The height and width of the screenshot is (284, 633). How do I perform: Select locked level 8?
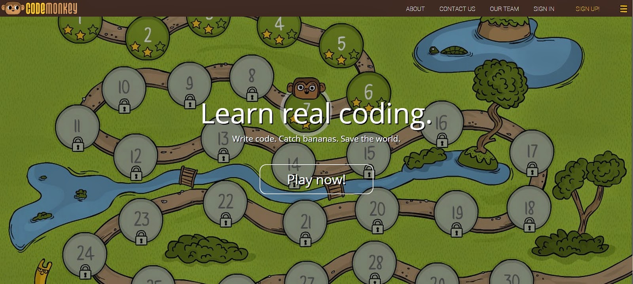[252, 78]
